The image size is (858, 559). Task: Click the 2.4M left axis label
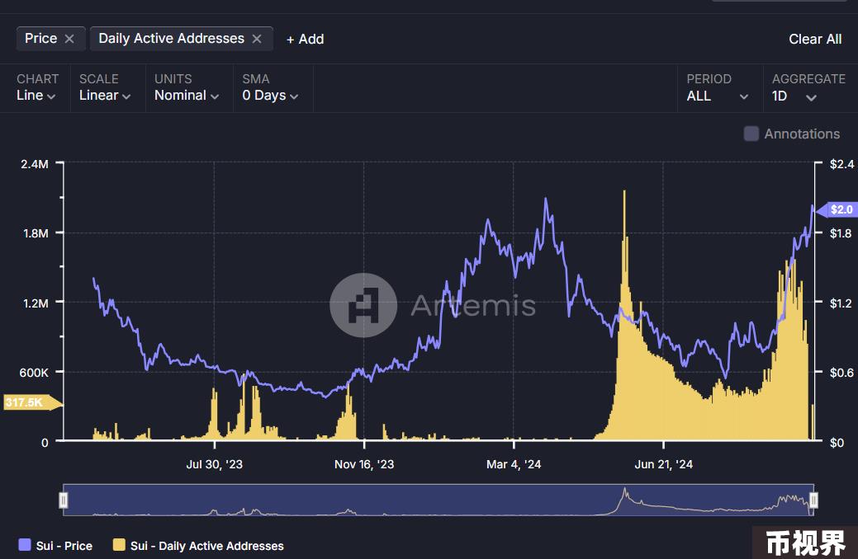coord(35,164)
